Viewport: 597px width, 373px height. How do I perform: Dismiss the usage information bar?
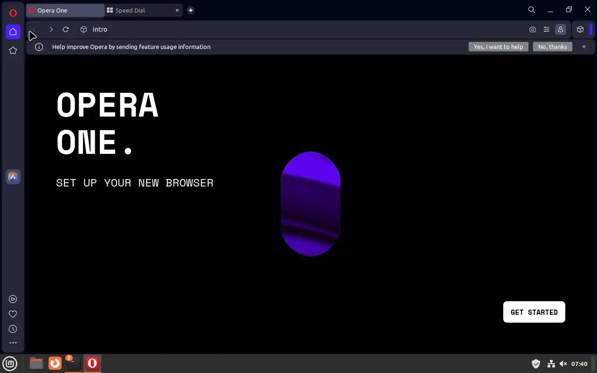[583, 47]
